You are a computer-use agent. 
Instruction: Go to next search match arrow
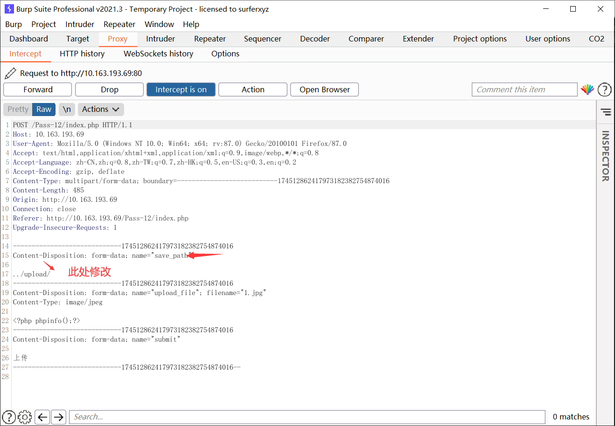point(58,417)
